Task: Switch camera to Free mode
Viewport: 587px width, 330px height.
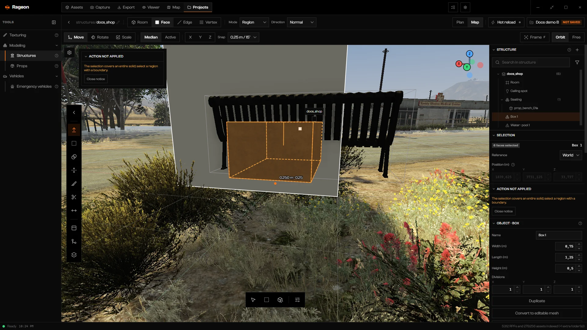Action: [x=576, y=37]
